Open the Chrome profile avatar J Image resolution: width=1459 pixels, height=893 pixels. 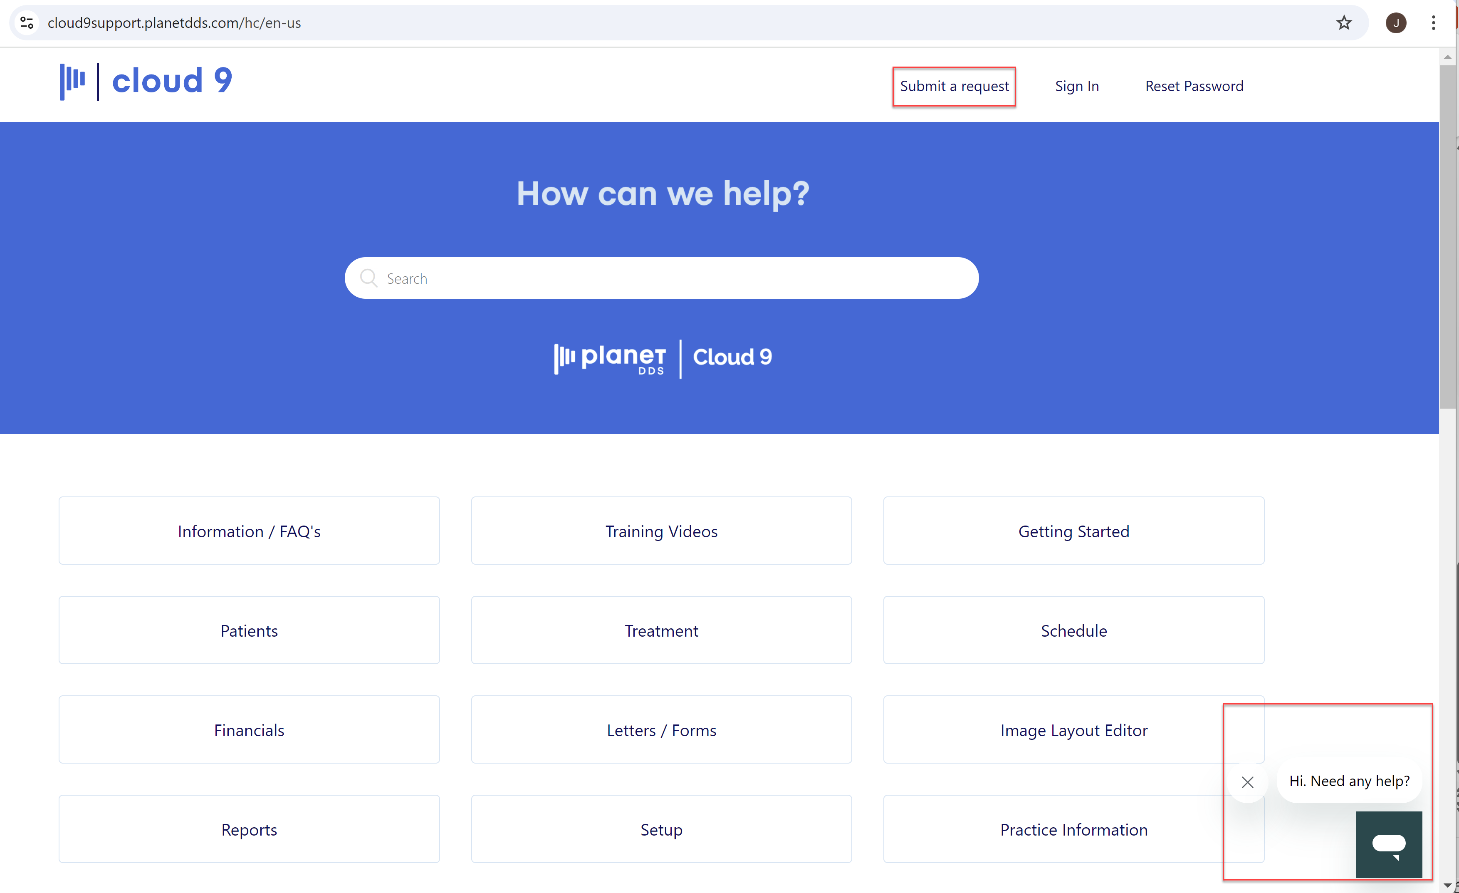pyautogui.click(x=1396, y=22)
